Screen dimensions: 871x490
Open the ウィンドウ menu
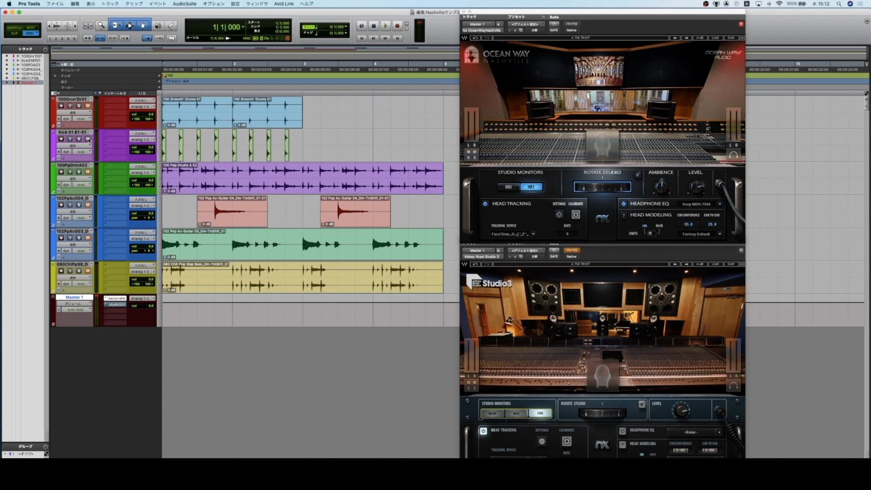pos(257,3)
